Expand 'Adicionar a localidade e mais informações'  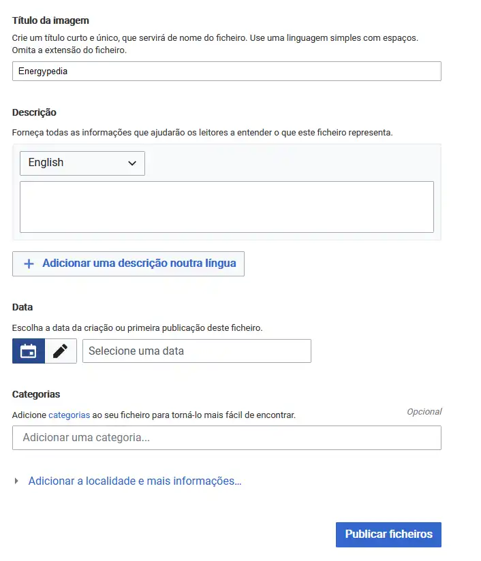coord(134,481)
